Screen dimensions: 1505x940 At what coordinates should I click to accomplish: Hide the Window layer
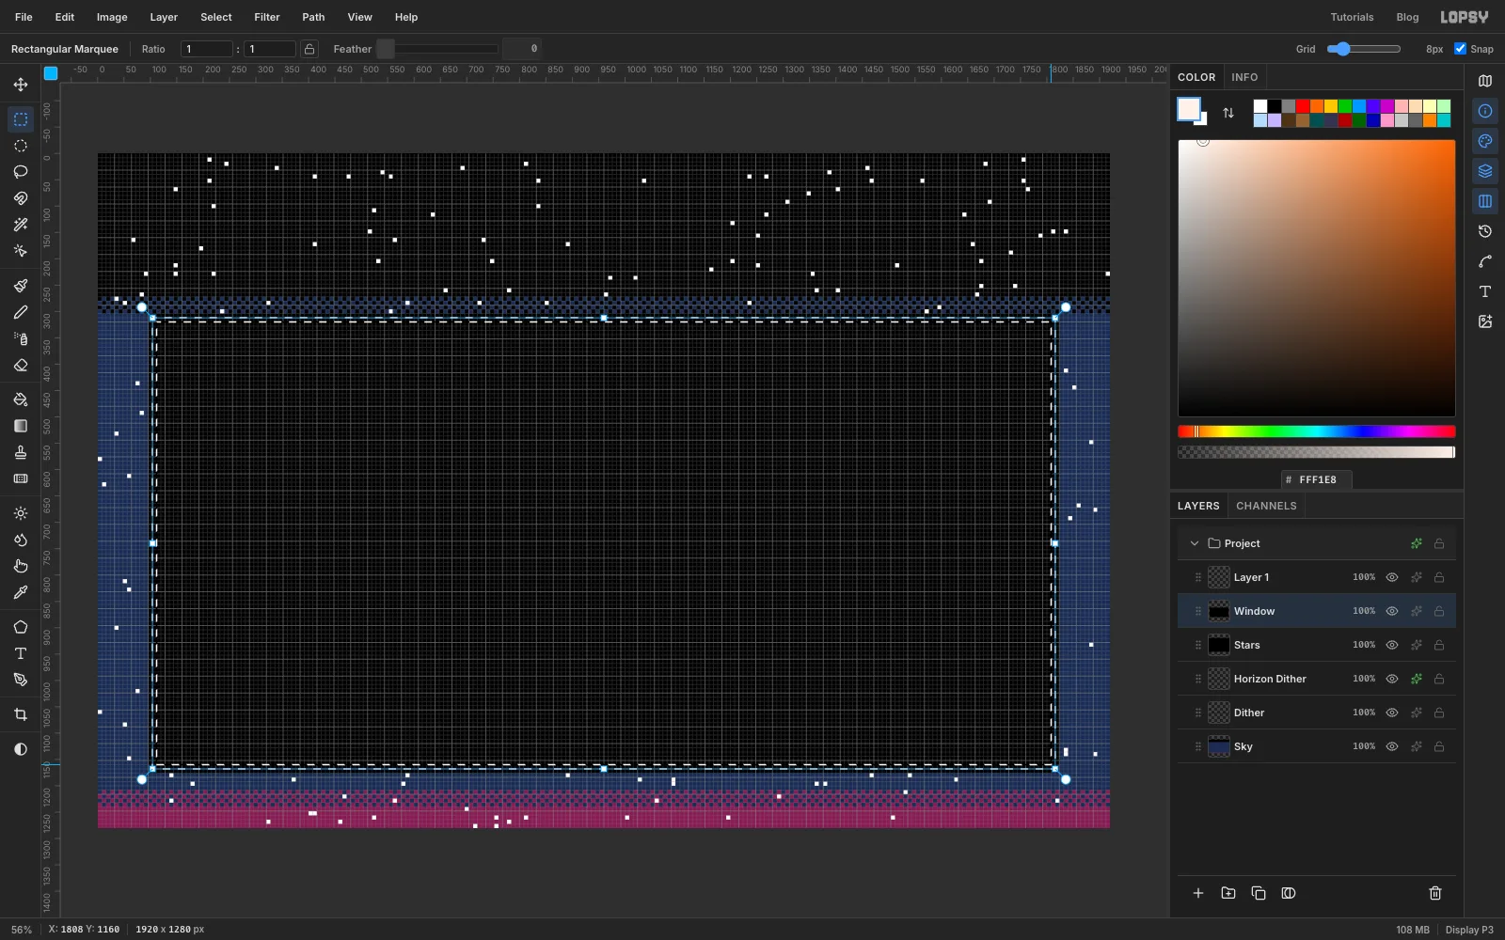pos(1392,611)
